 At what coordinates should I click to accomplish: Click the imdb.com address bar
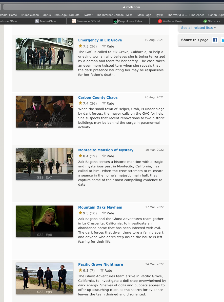pyautogui.click(x=114, y=7)
